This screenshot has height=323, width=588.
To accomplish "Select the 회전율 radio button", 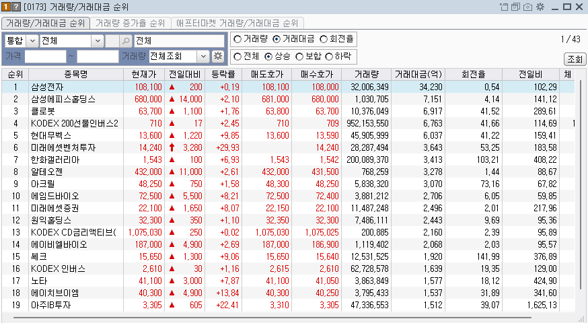I will (x=324, y=39).
